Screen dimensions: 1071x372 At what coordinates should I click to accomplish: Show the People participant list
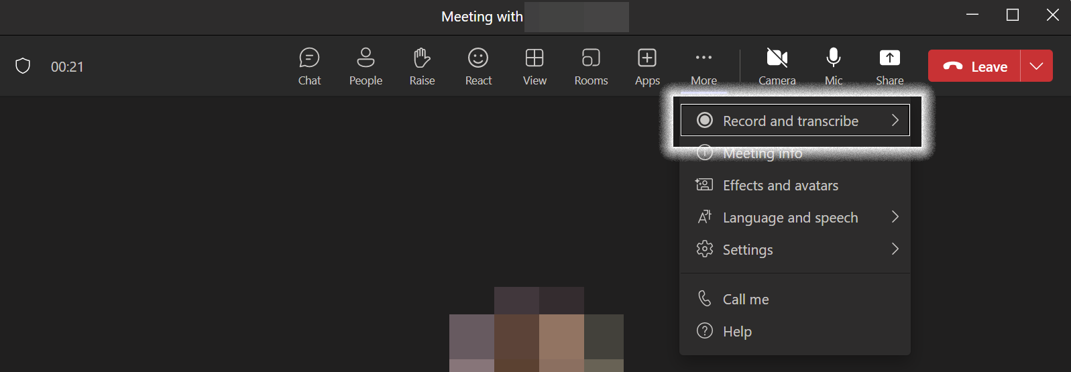tap(365, 66)
